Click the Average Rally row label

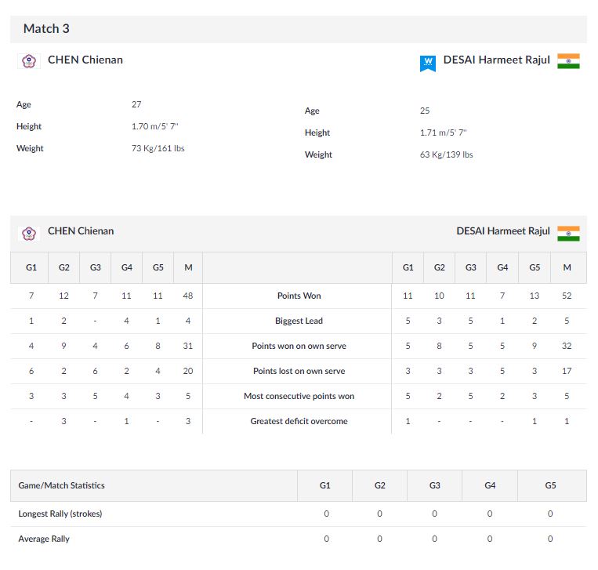click(x=44, y=539)
